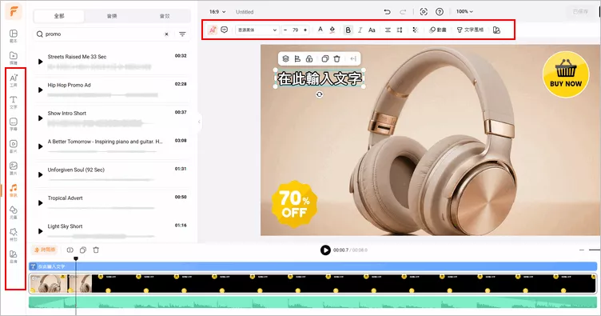601x316 pixels.
Task: Toggle bold formatting
Action: (x=348, y=30)
